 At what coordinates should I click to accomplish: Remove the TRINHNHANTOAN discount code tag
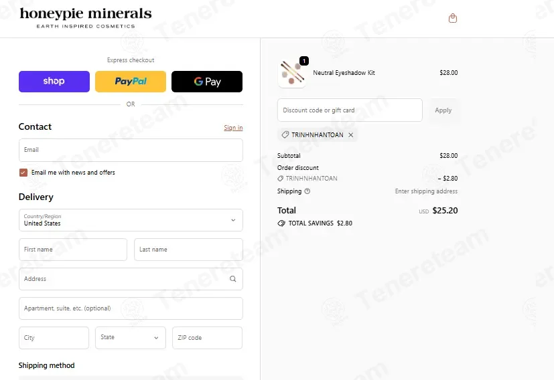(x=350, y=134)
